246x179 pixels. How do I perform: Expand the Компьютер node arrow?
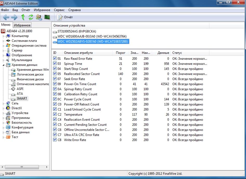(3, 36)
